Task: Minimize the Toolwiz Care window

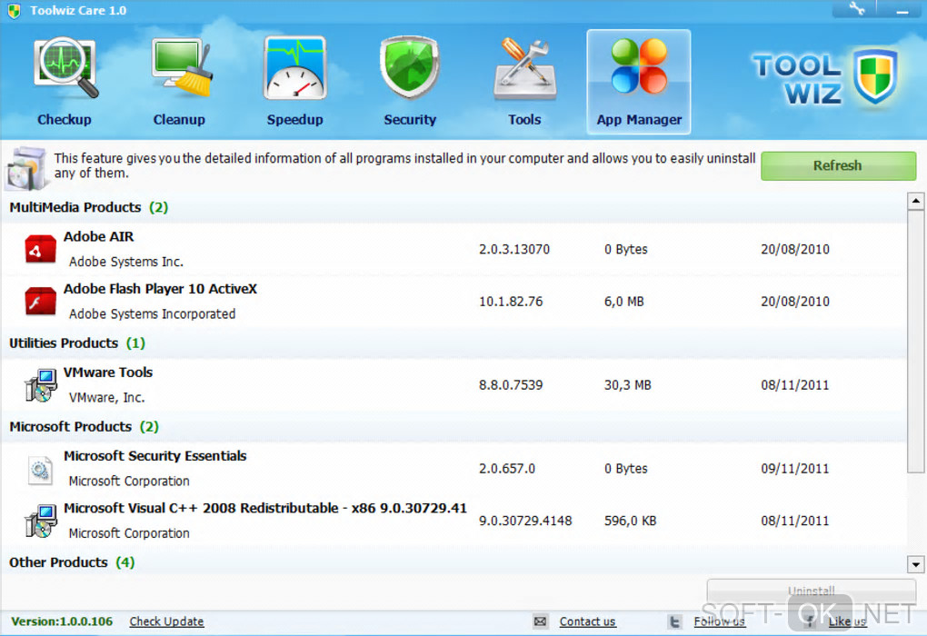Action: 902,9
